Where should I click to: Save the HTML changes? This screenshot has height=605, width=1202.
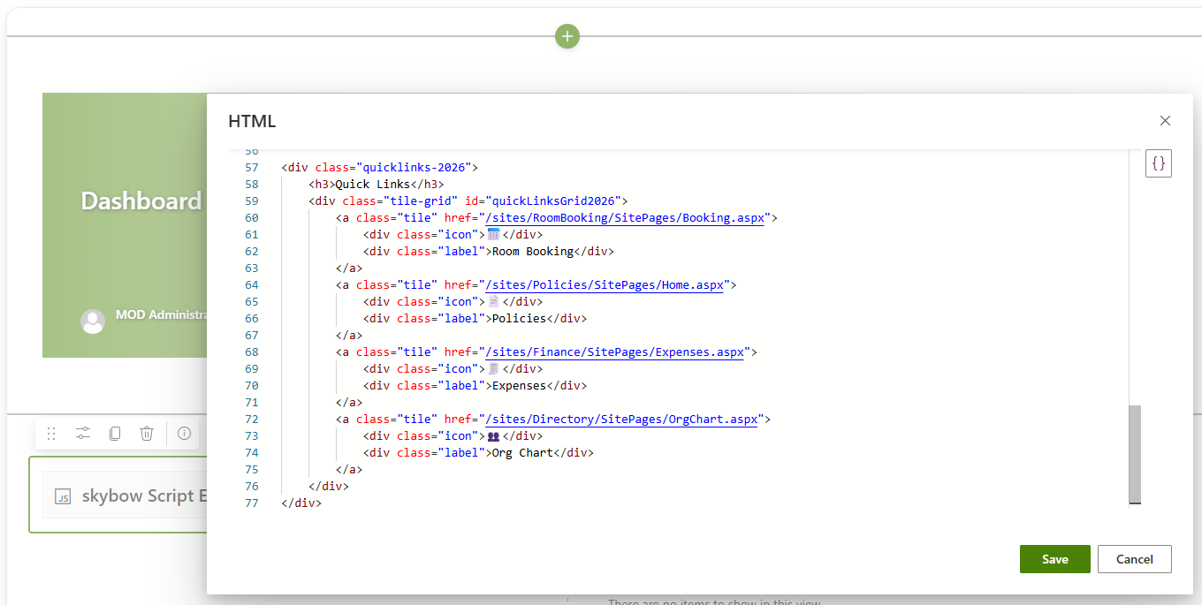[1055, 559]
